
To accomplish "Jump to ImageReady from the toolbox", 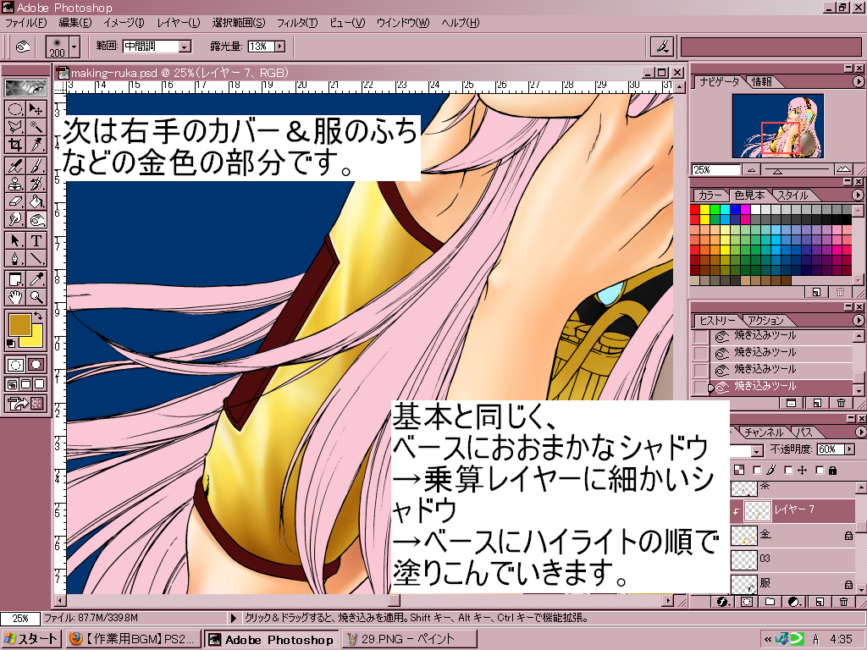I will [x=25, y=404].
